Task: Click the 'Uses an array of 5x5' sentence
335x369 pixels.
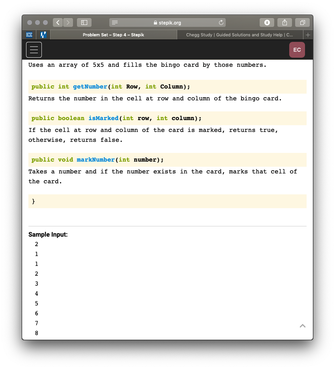Action: pos(148,65)
